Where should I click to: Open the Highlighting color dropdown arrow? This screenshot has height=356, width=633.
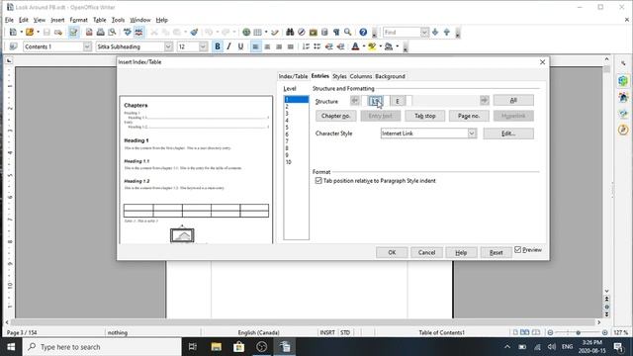(x=380, y=46)
